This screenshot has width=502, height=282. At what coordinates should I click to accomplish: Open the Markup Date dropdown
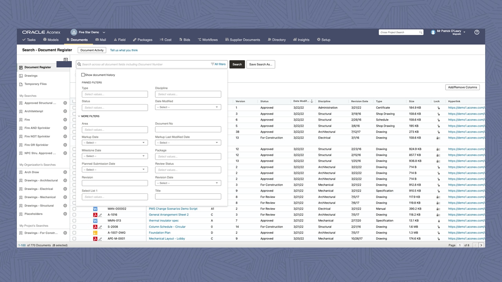(115, 143)
